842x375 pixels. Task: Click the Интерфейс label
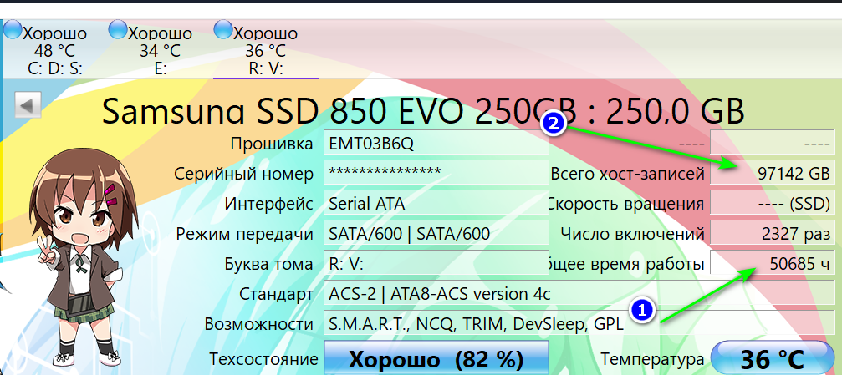[x=269, y=204]
